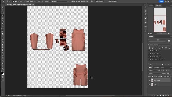Open the Info panel icon

[x=146, y=14]
